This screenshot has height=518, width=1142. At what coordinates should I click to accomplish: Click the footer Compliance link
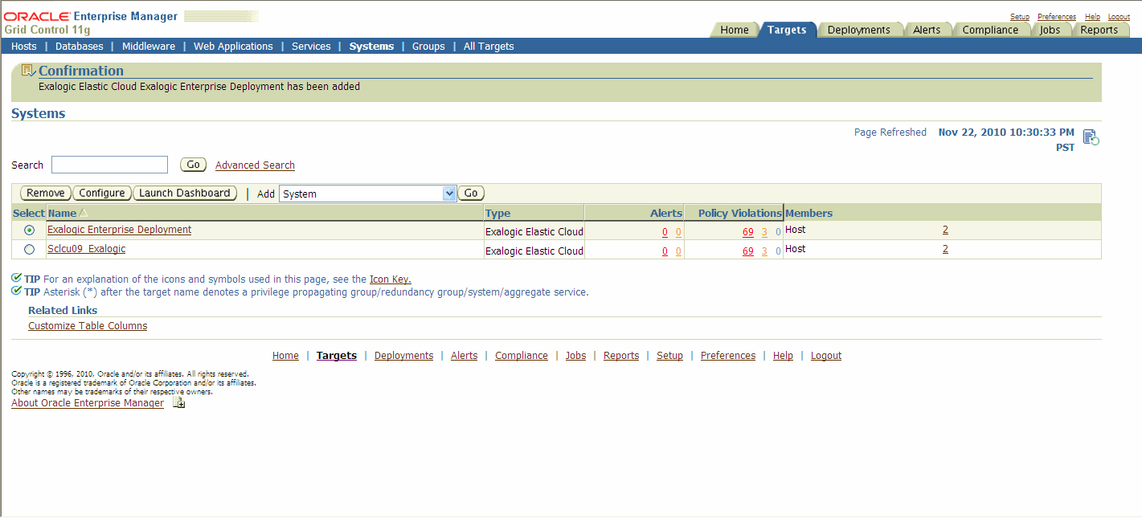tap(522, 356)
